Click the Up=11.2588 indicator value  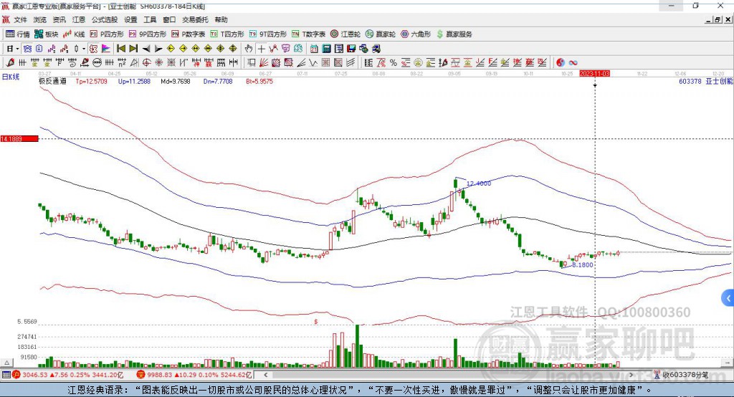coord(134,82)
